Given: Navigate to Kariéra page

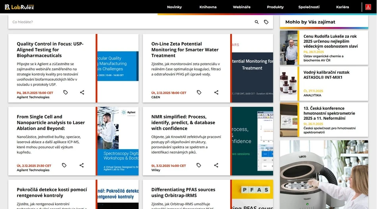Looking at the screenshot, I should pos(342,7).
